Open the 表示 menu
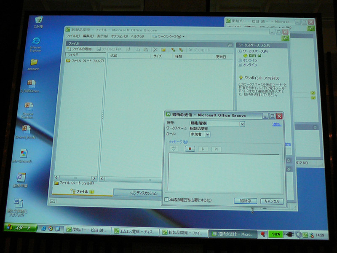The width and height of the screenshot is (337, 253). pos(102,36)
